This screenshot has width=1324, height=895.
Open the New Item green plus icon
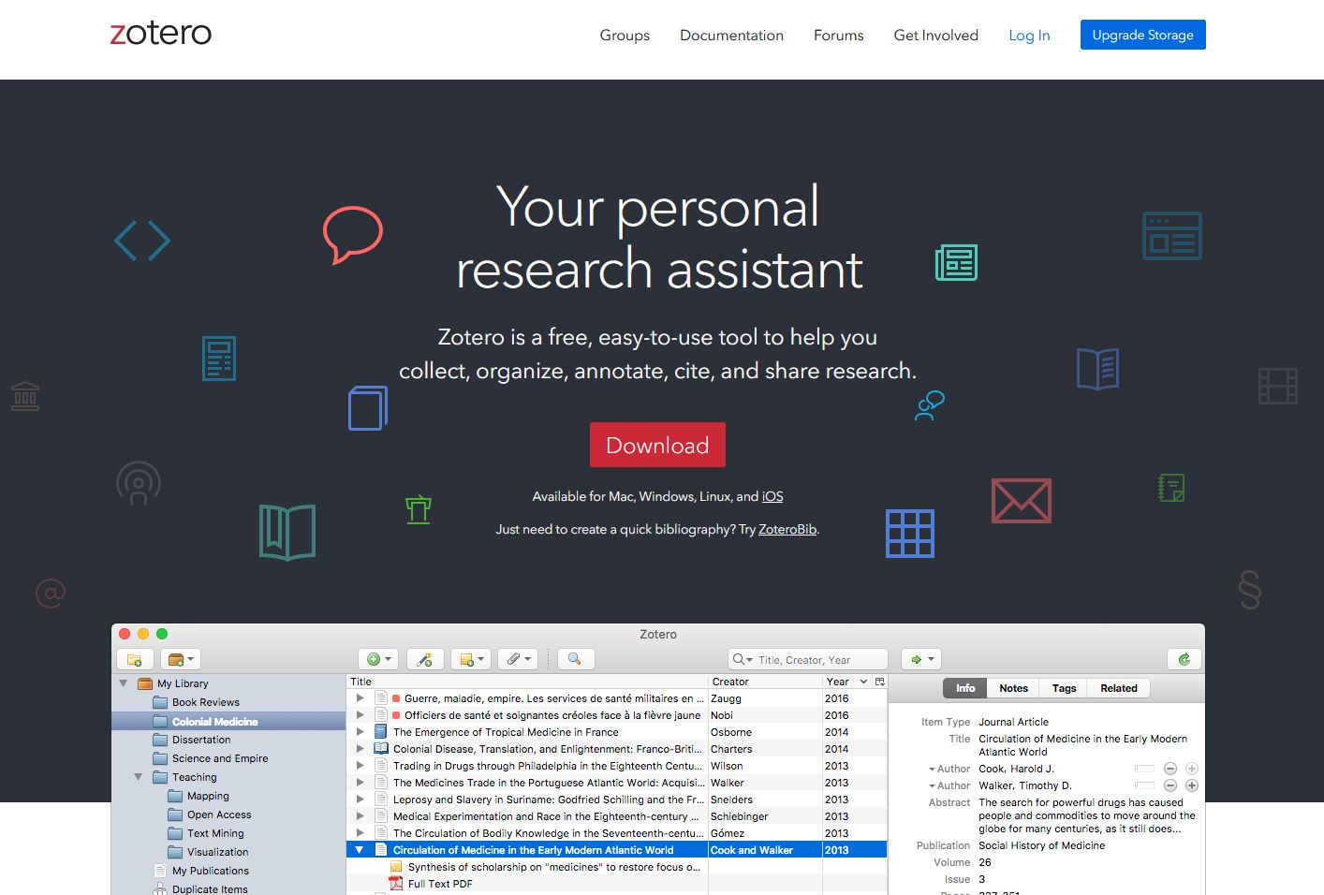coord(374,658)
